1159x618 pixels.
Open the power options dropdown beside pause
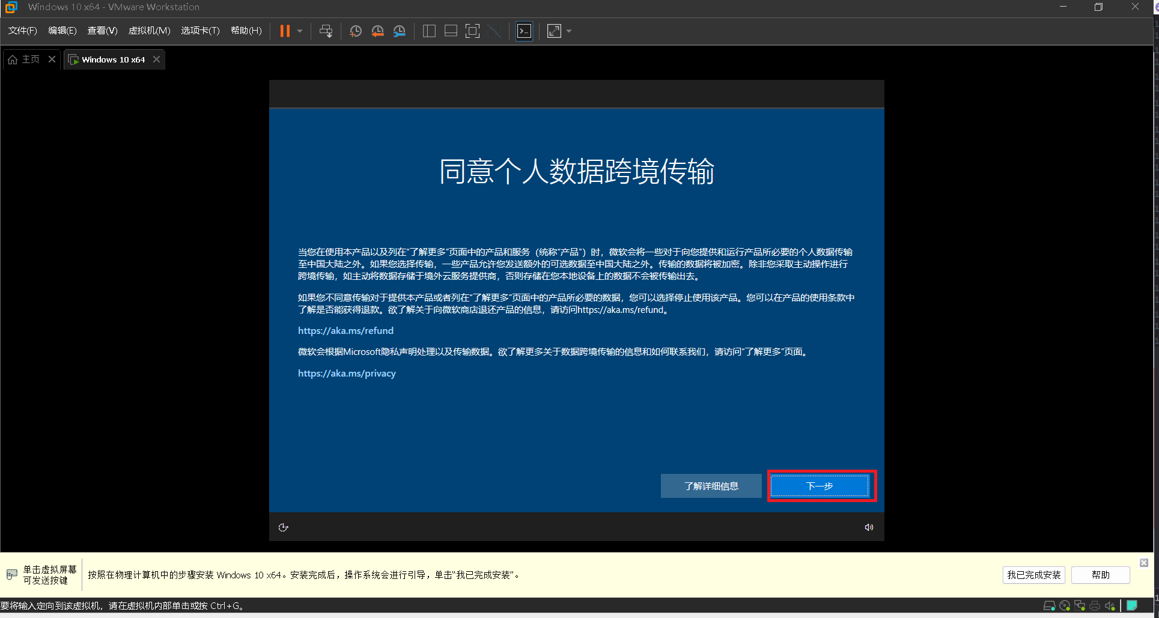pyautogui.click(x=300, y=31)
